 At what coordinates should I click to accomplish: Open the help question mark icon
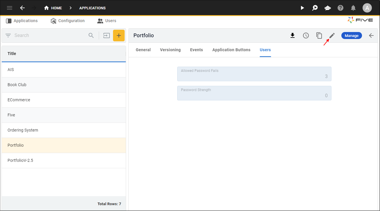coord(340,8)
